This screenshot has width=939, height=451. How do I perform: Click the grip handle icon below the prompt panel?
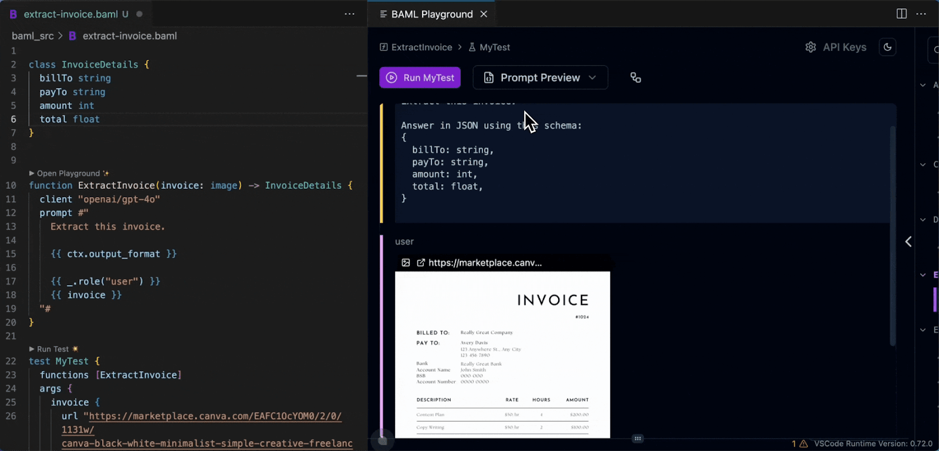[638, 438]
